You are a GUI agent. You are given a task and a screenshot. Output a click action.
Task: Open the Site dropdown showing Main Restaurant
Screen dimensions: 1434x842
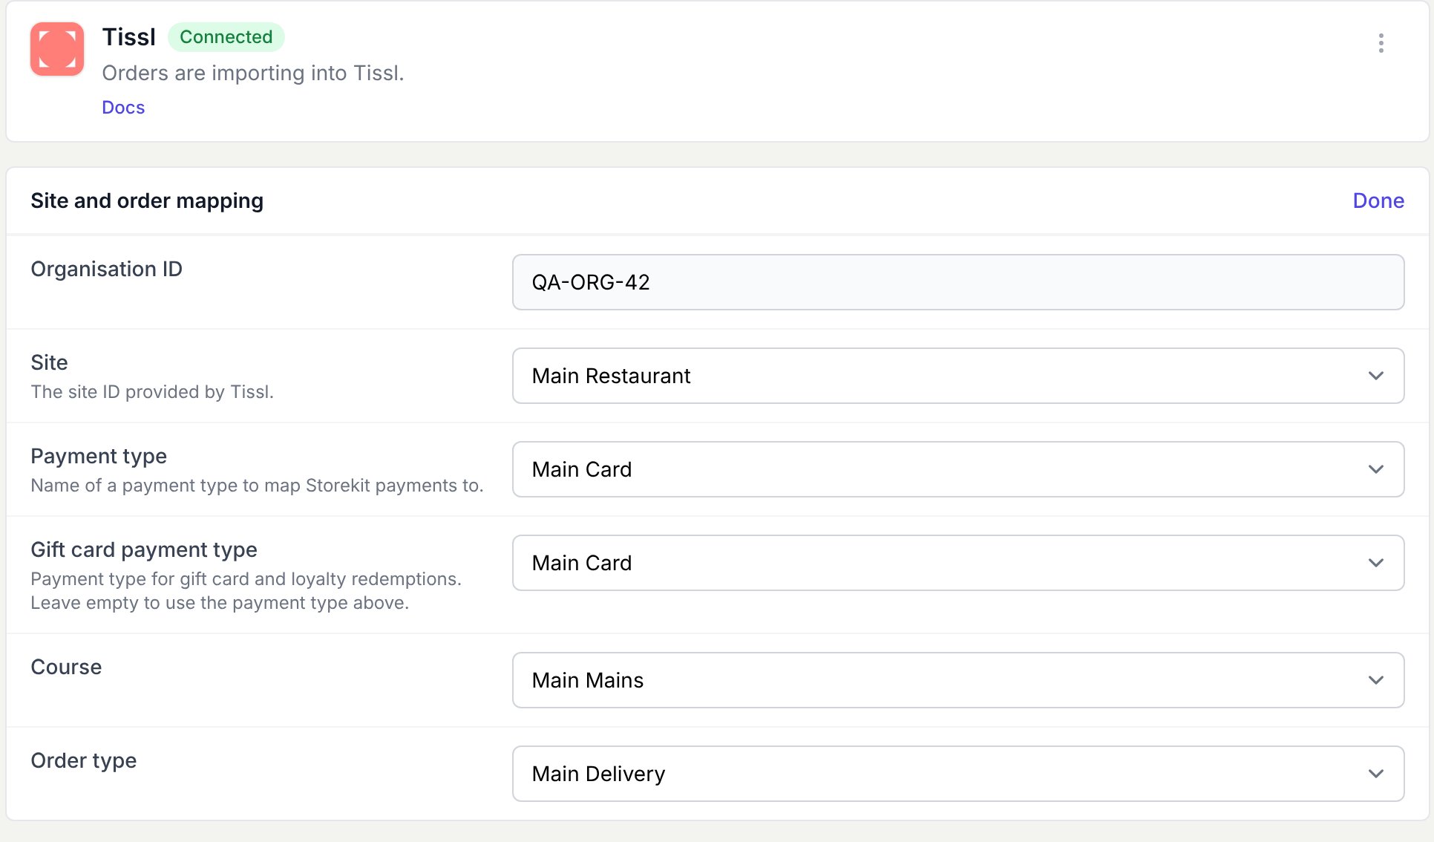(958, 376)
